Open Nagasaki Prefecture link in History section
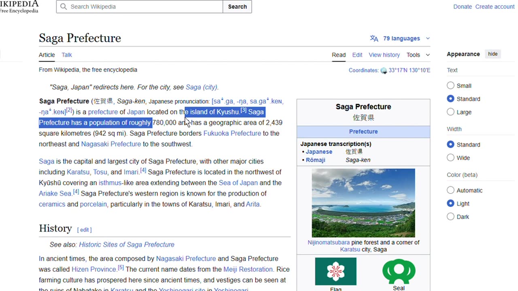518x291 pixels. point(186,259)
